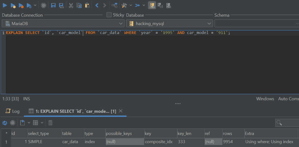Click the select_type column header

coord(44,134)
